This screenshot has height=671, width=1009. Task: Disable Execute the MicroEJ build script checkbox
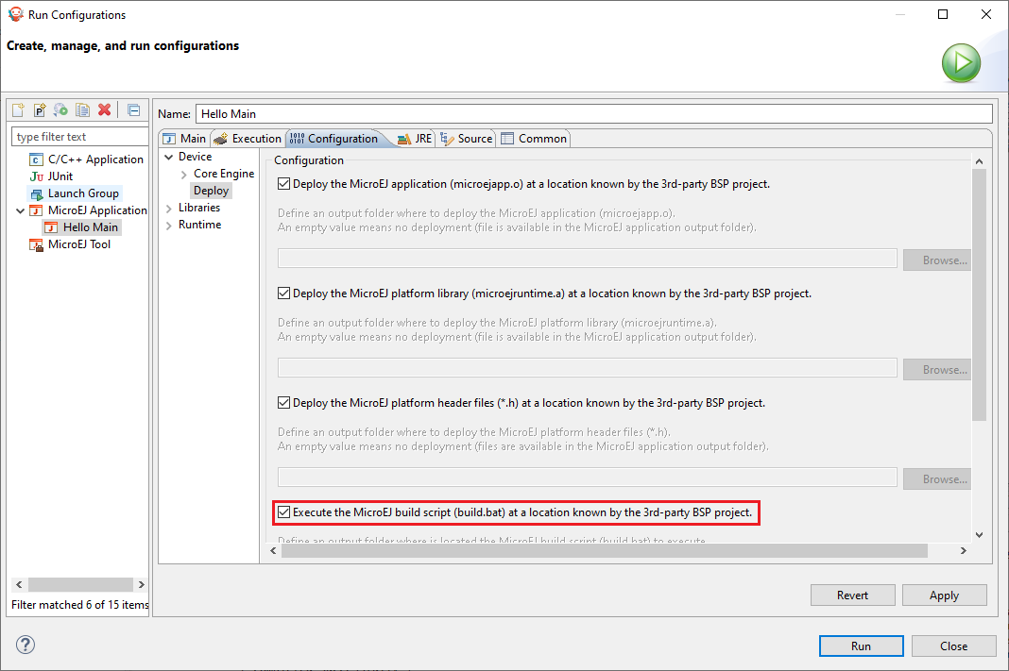[283, 512]
